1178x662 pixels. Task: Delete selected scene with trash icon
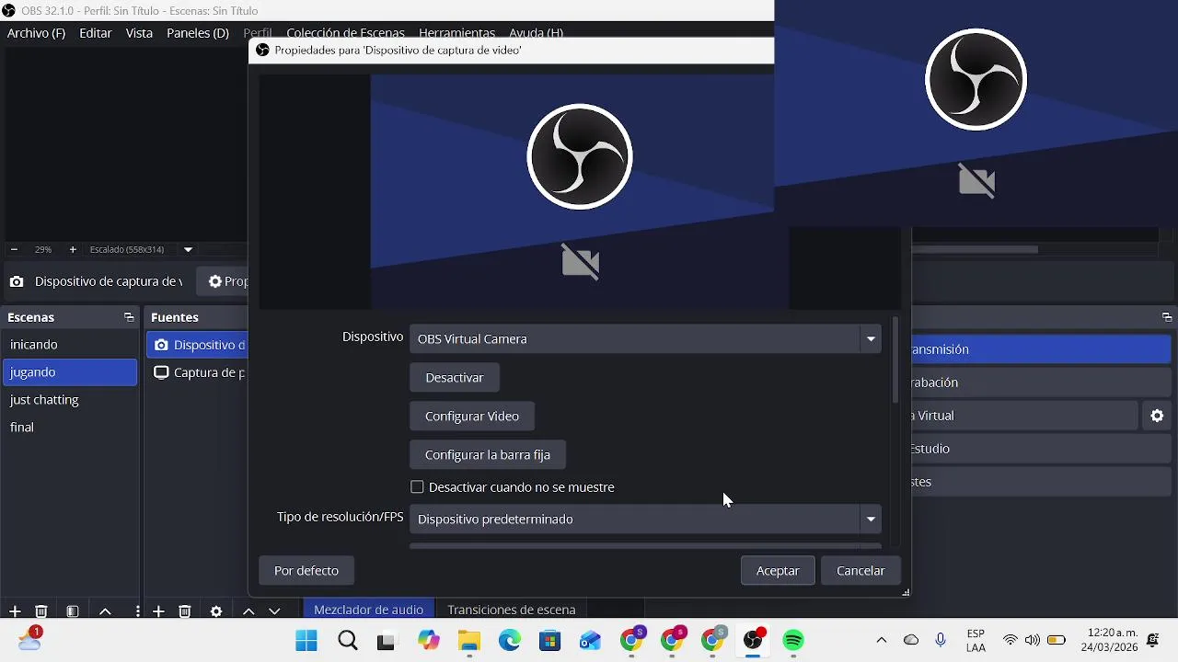pos(41,611)
